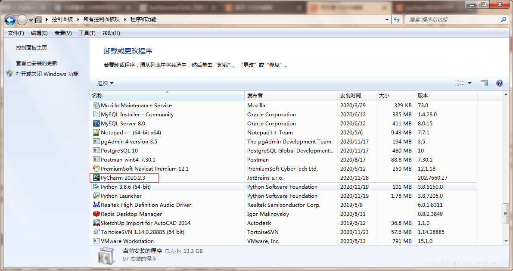Click the Realtek Audio Driver icon
Viewport: 513px width, 271px height.
[96, 205]
